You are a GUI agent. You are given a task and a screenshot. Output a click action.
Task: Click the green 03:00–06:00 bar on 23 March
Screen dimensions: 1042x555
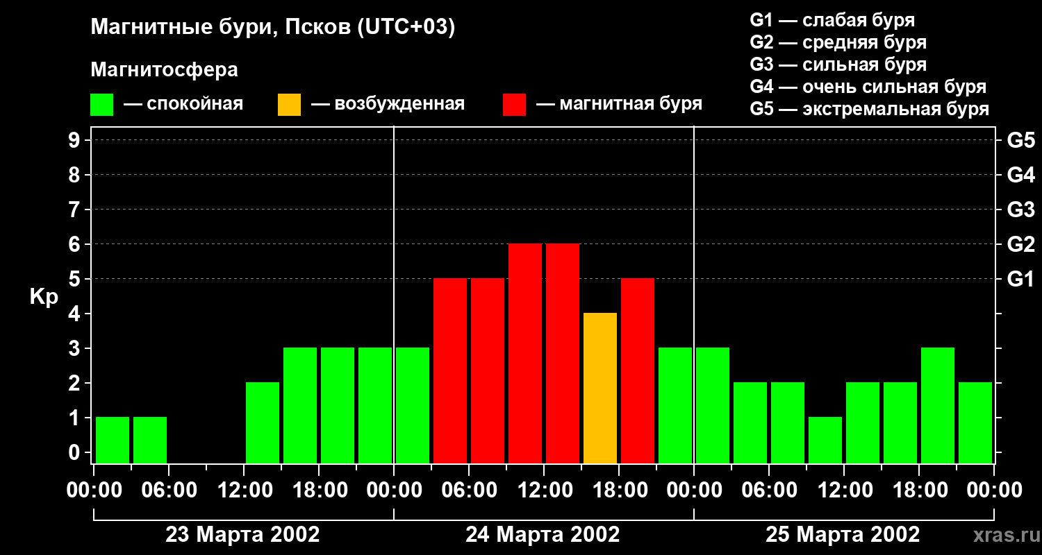pos(150,441)
